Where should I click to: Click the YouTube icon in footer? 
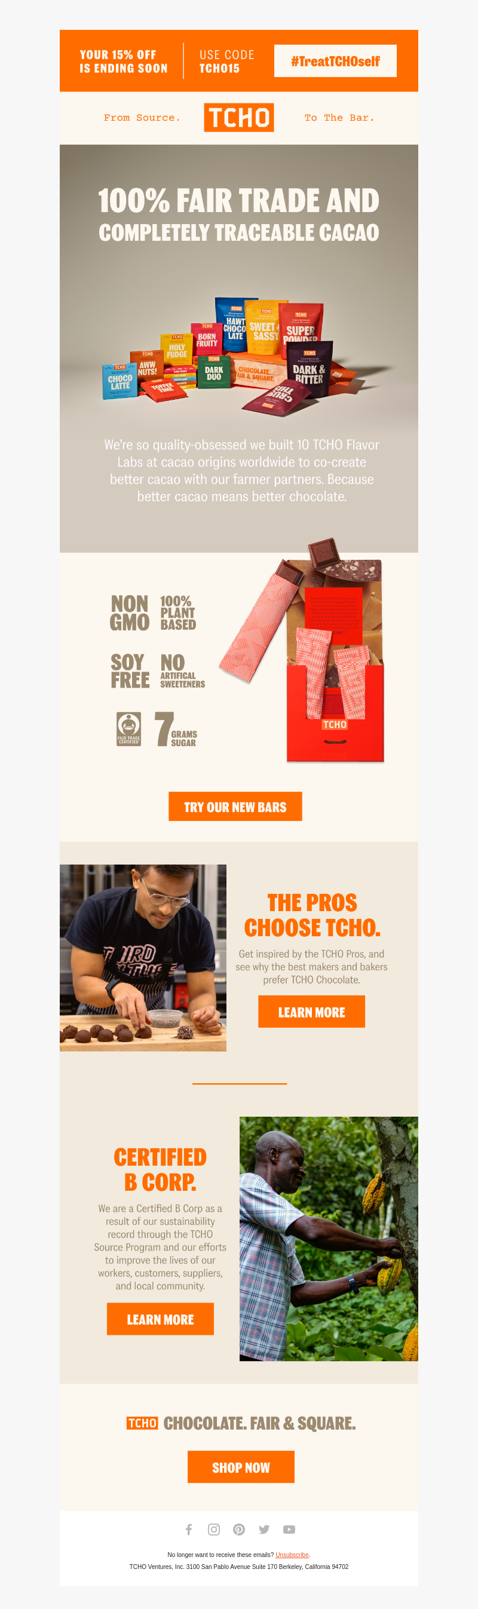click(289, 1529)
